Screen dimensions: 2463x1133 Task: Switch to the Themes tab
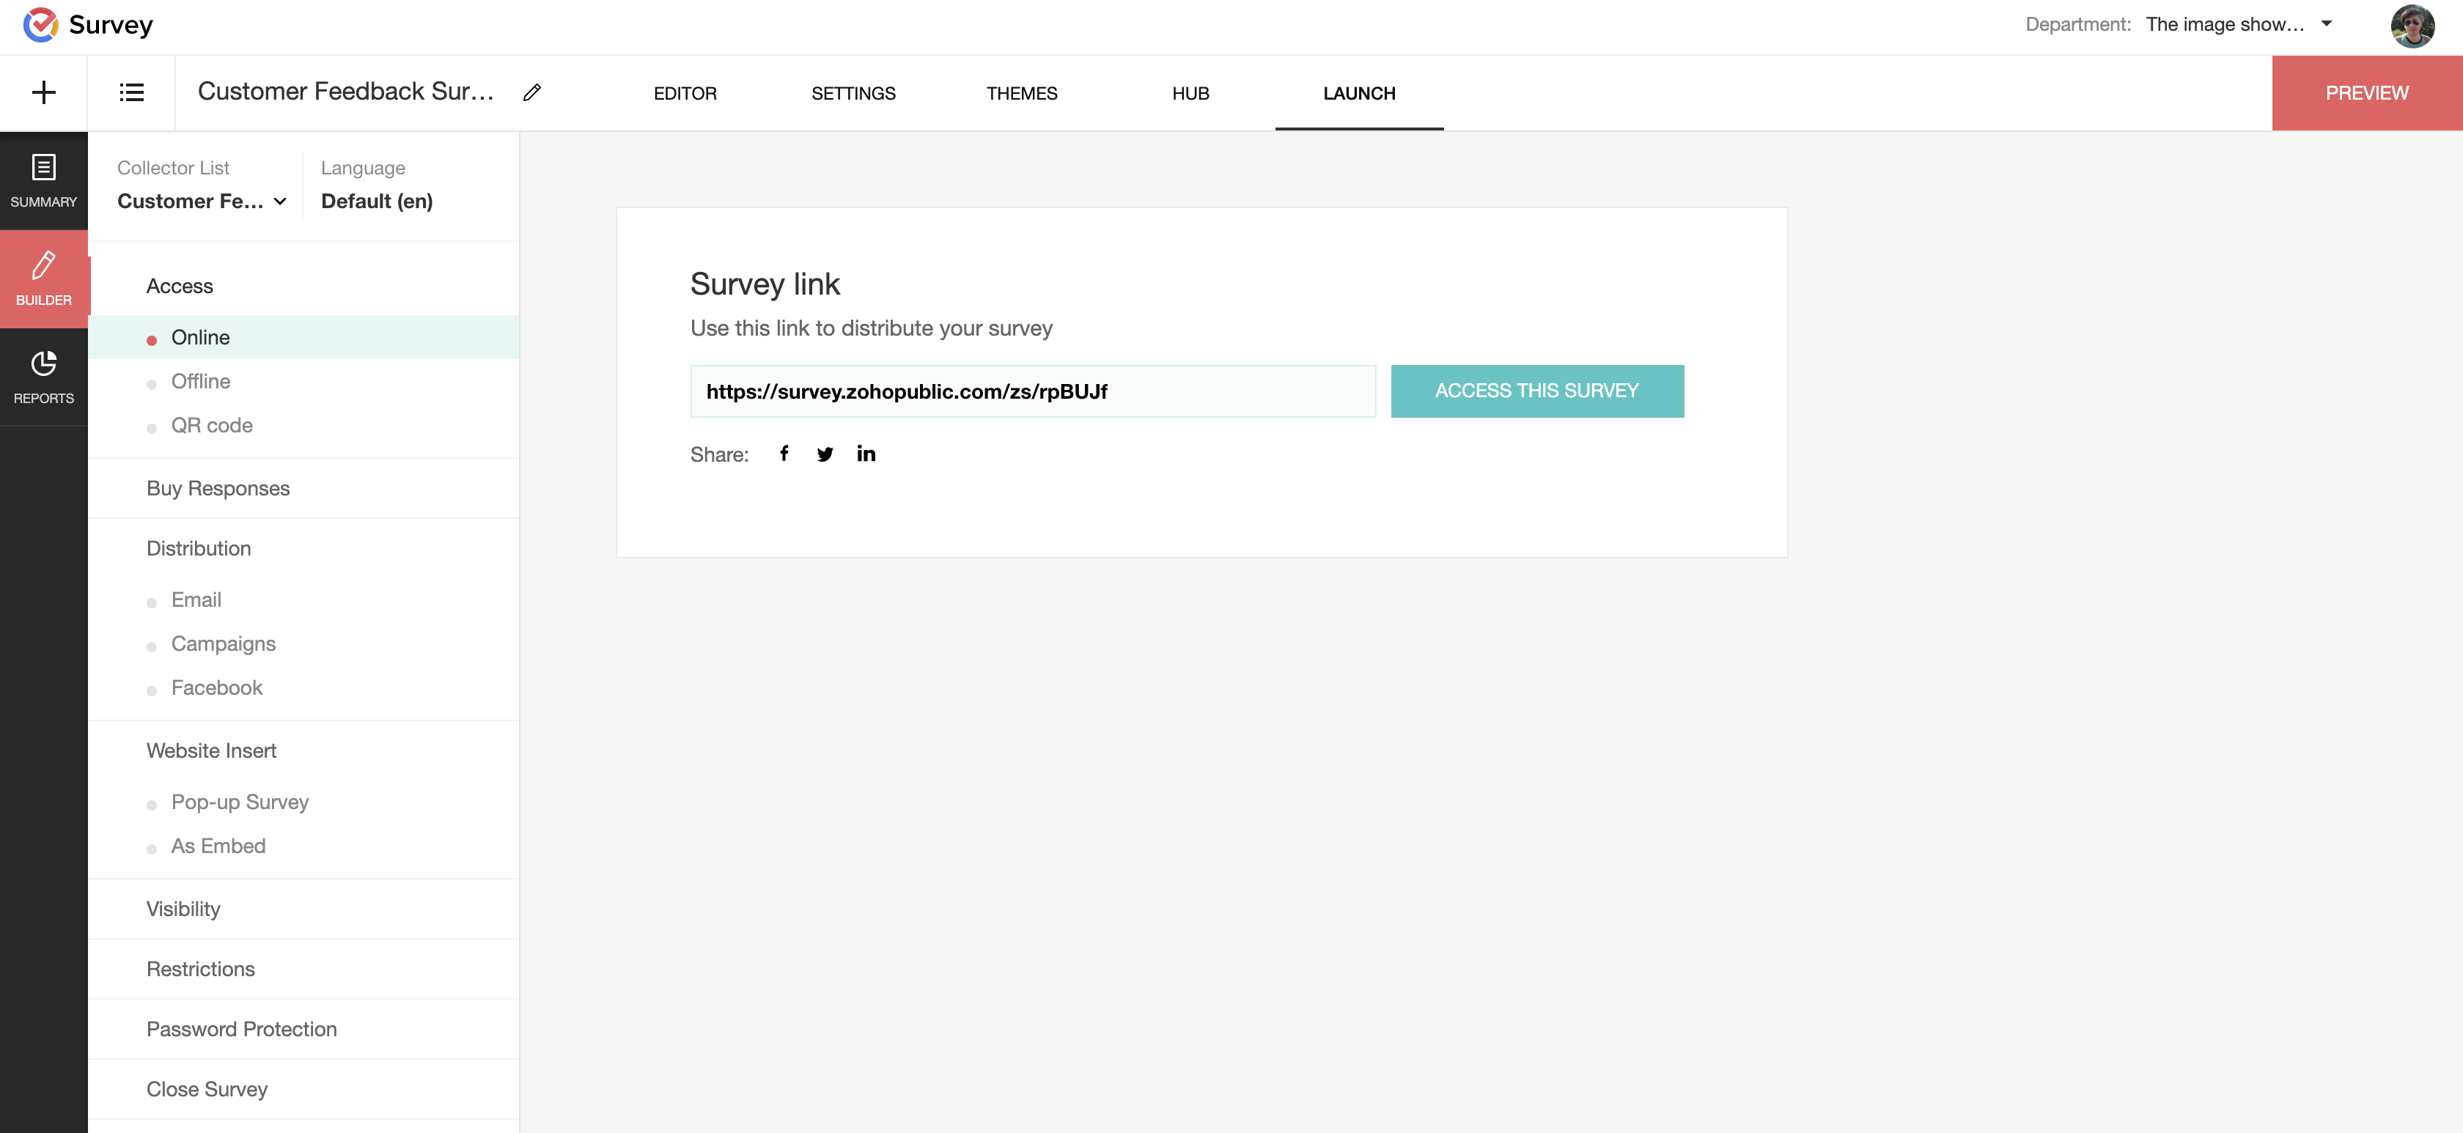(x=1021, y=94)
